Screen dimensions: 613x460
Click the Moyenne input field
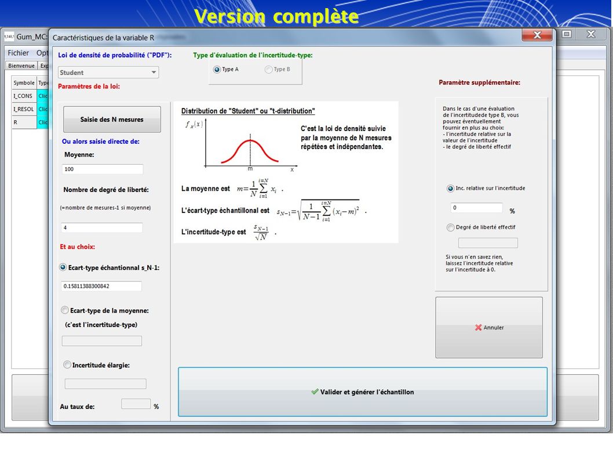click(x=103, y=169)
